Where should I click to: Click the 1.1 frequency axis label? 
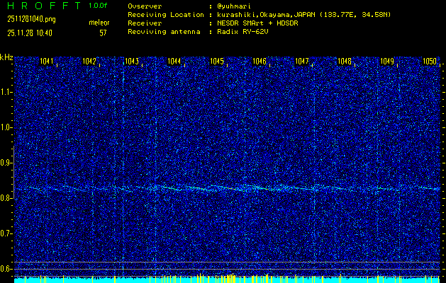tap(6, 92)
